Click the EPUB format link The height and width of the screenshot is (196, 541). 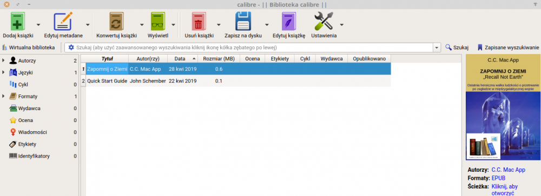499,178
